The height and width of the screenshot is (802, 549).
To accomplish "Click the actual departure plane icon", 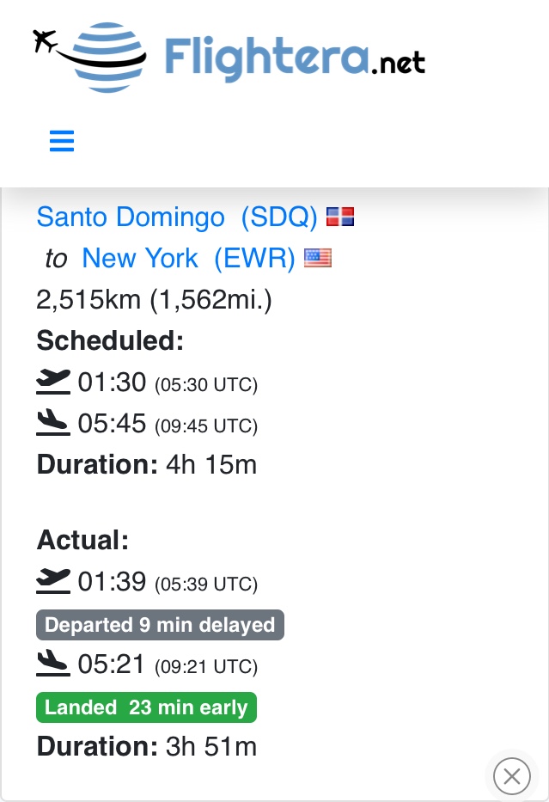I will coord(53,582).
